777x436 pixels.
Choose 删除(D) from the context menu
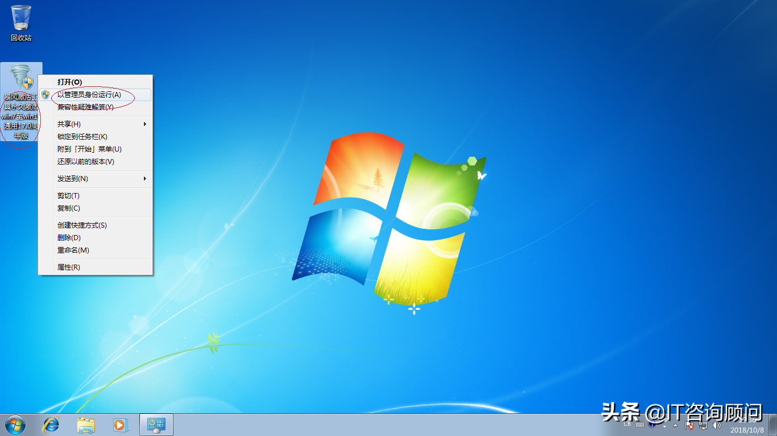point(95,237)
